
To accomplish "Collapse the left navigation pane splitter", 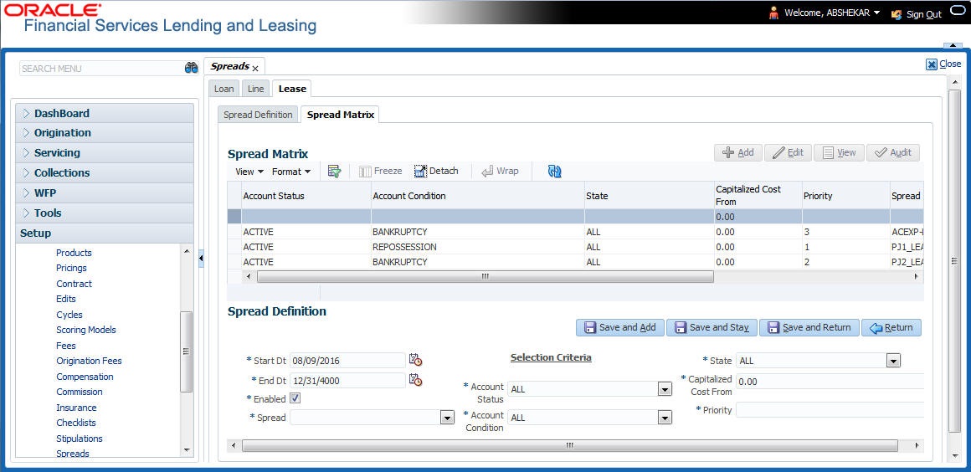I will click(201, 259).
